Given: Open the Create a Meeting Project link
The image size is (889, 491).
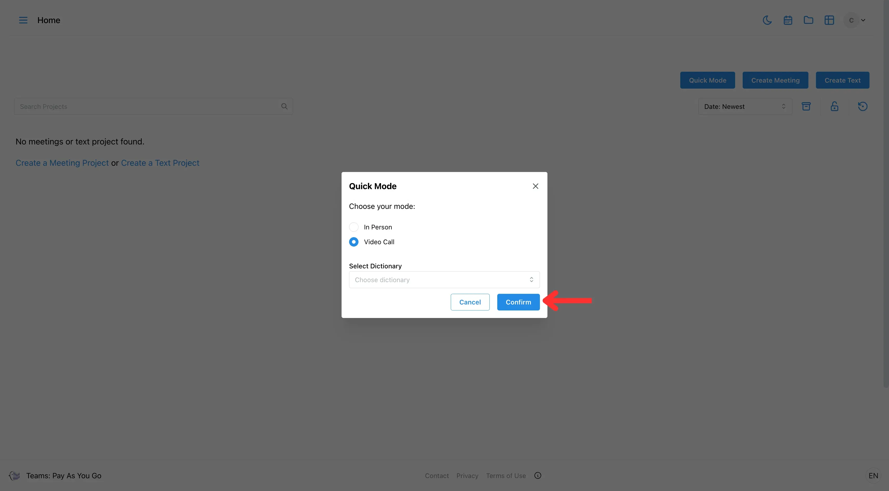Looking at the screenshot, I should [x=62, y=163].
